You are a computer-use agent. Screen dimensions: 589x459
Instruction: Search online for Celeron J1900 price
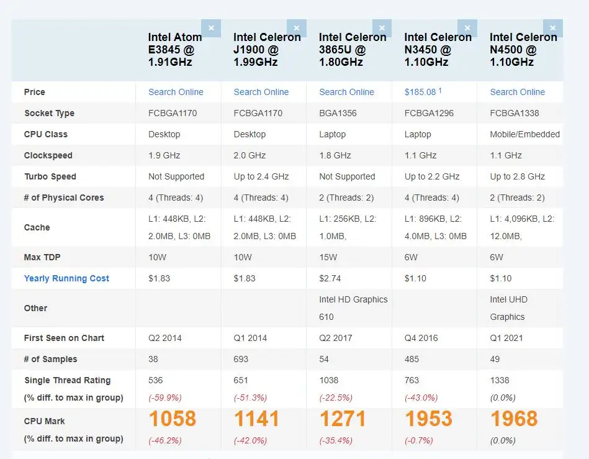[261, 91]
